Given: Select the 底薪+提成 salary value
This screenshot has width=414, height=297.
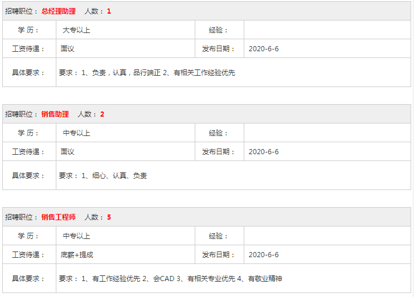Looking at the screenshot, I should [x=77, y=255].
